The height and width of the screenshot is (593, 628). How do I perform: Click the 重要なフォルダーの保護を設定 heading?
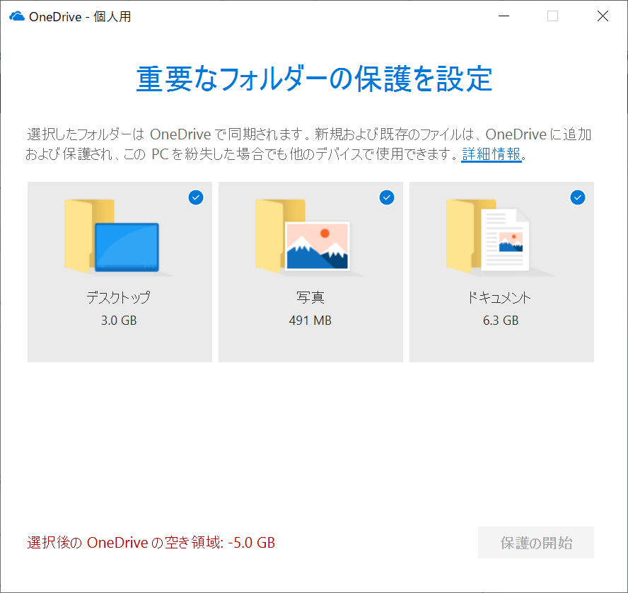coord(314,79)
